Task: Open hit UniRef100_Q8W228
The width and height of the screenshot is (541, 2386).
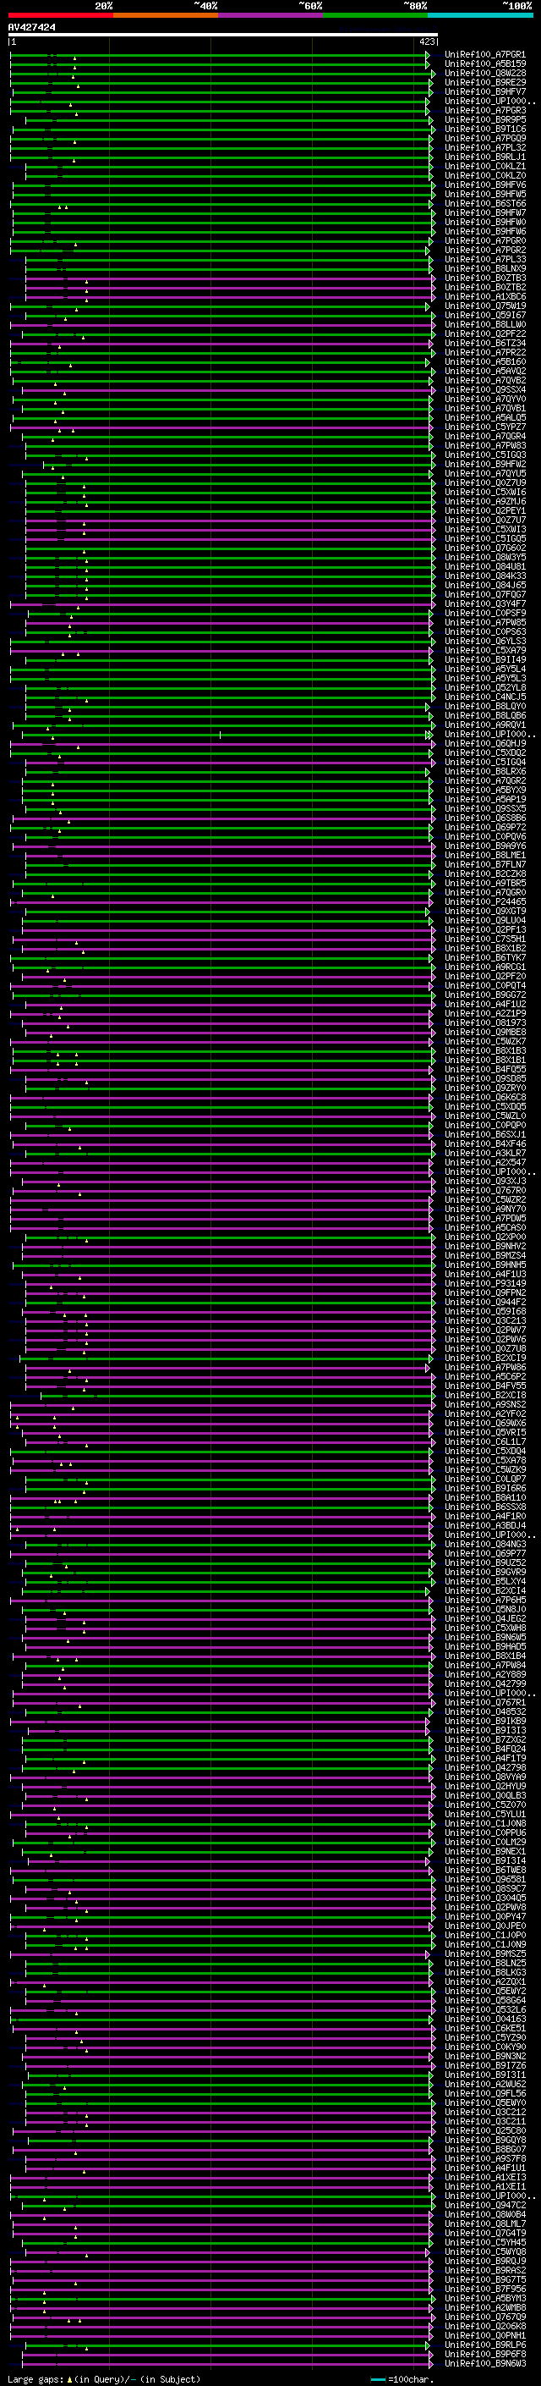Action: point(485,73)
